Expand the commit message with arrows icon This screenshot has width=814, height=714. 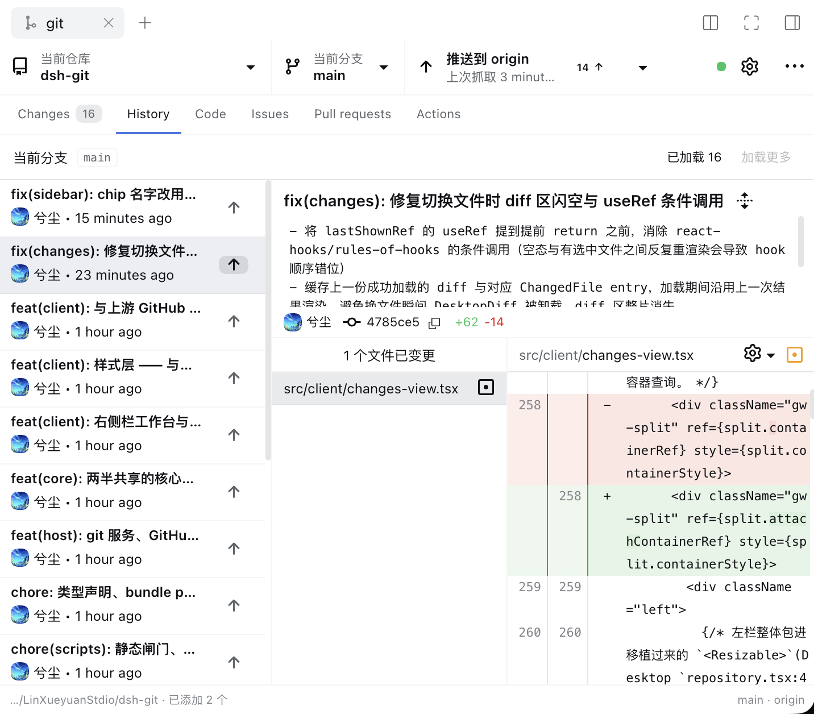point(745,201)
